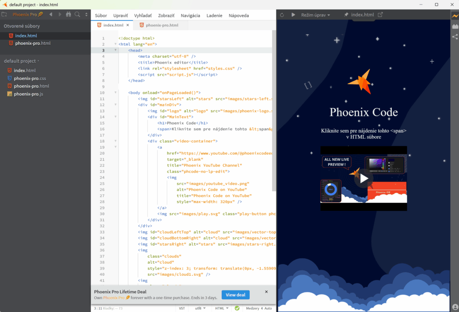Open the Zobraziť menu
The width and height of the screenshot is (459, 312).
coord(166,16)
